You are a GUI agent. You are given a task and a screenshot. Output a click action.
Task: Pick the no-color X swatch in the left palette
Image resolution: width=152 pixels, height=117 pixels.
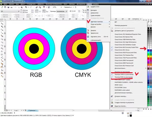click(x=148, y=26)
